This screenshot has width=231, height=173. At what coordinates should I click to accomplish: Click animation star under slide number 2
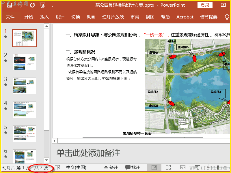5,61
